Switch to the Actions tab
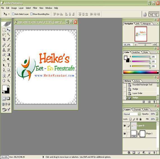The height and width of the screenshot is (159, 160). pyautogui.click(x=137, y=81)
